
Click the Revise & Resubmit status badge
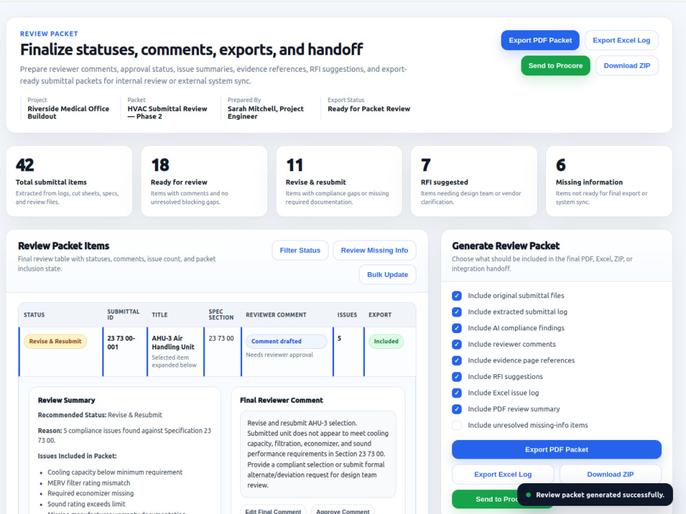[x=55, y=341]
